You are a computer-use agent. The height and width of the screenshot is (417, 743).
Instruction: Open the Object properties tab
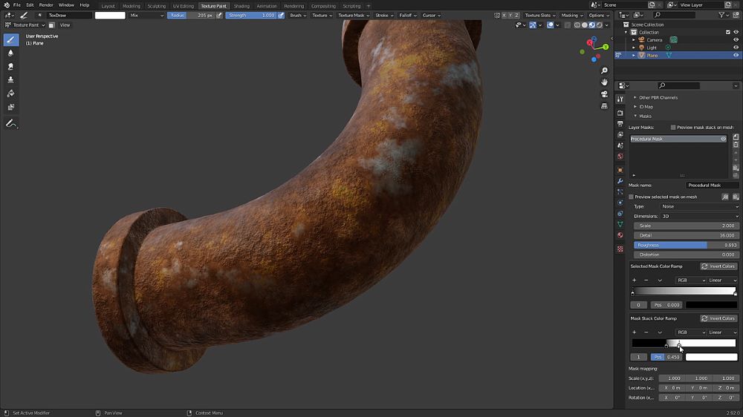620,170
